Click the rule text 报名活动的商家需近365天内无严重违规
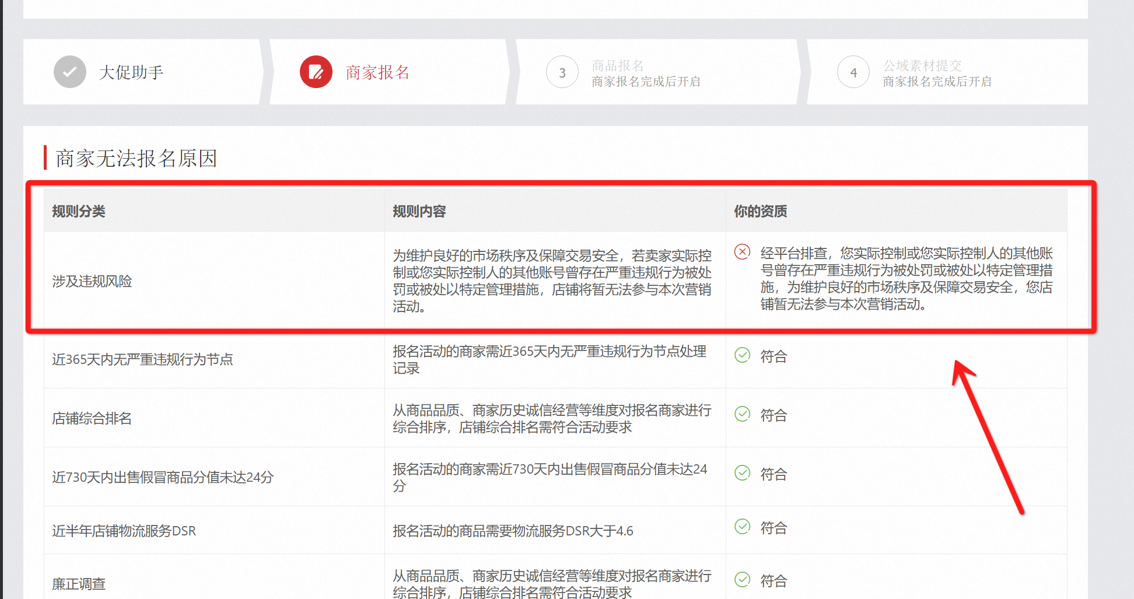This screenshot has width=1134, height=599. pos(549,359)
